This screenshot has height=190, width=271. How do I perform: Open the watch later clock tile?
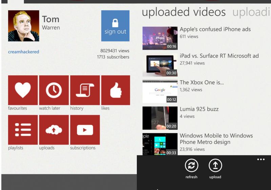[x=54, y=90]
